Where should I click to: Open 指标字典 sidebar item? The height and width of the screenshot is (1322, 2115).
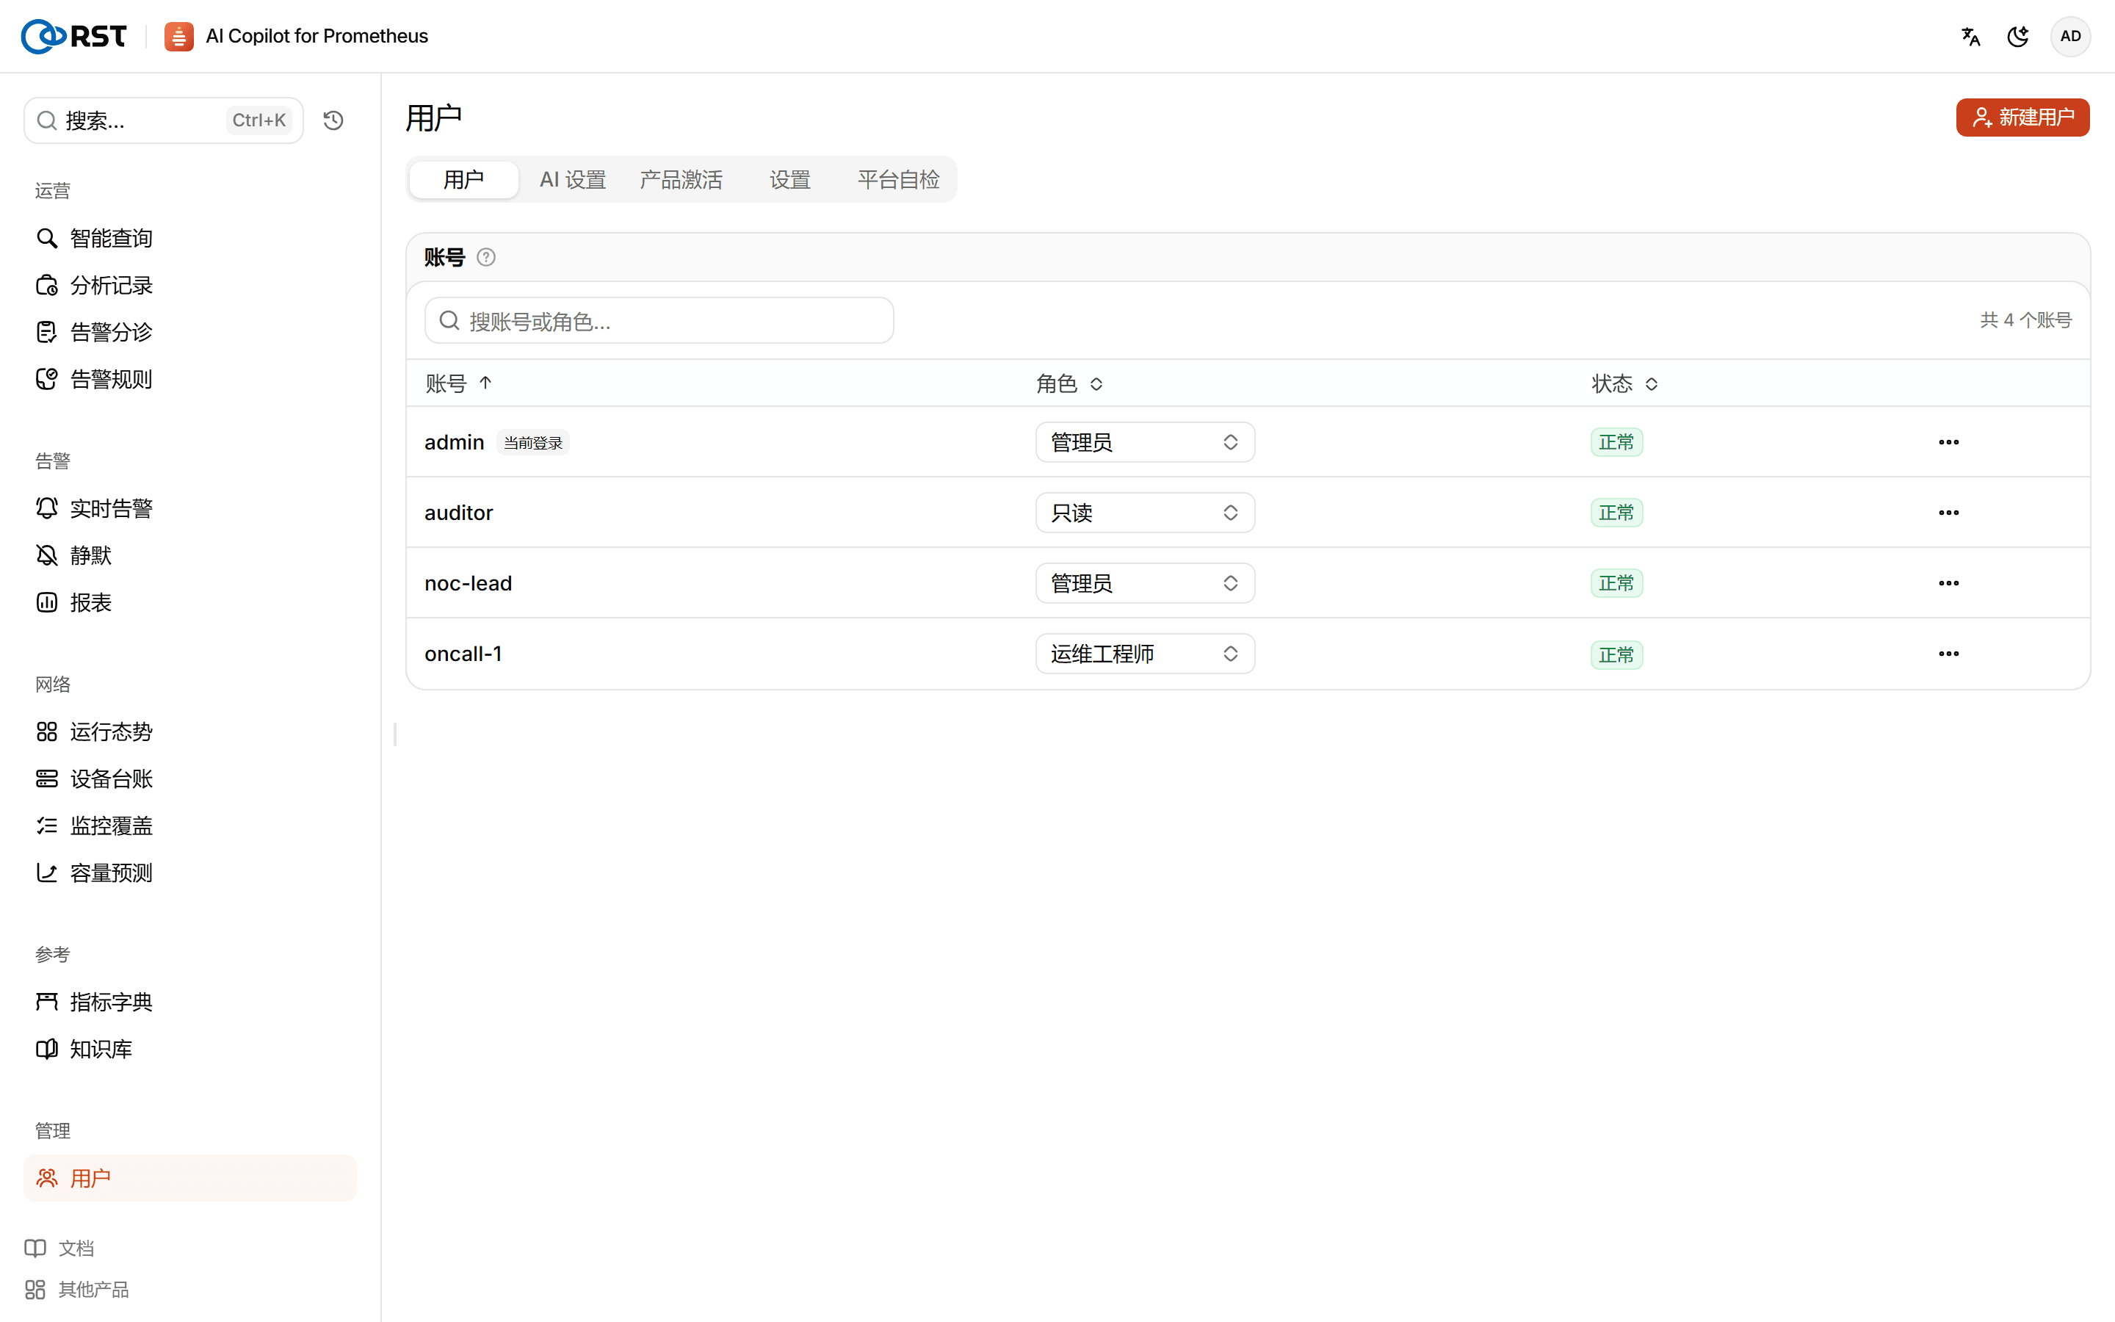point(189,1002)
